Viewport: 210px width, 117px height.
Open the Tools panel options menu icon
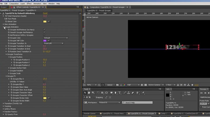tap(160, 89)
